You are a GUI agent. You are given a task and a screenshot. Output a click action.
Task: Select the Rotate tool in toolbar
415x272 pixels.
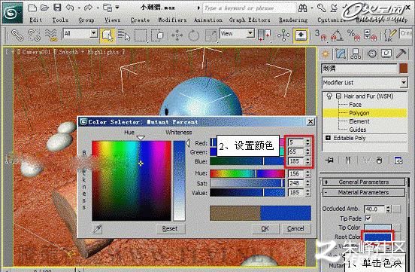(x=193, y=35)
